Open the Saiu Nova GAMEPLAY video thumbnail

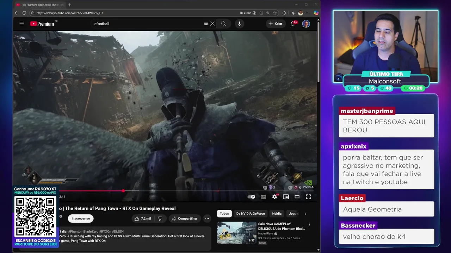tap(237, 233)
